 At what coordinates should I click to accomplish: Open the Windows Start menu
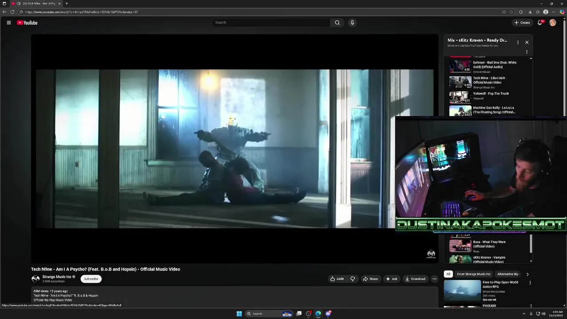(x=239, y=314)
